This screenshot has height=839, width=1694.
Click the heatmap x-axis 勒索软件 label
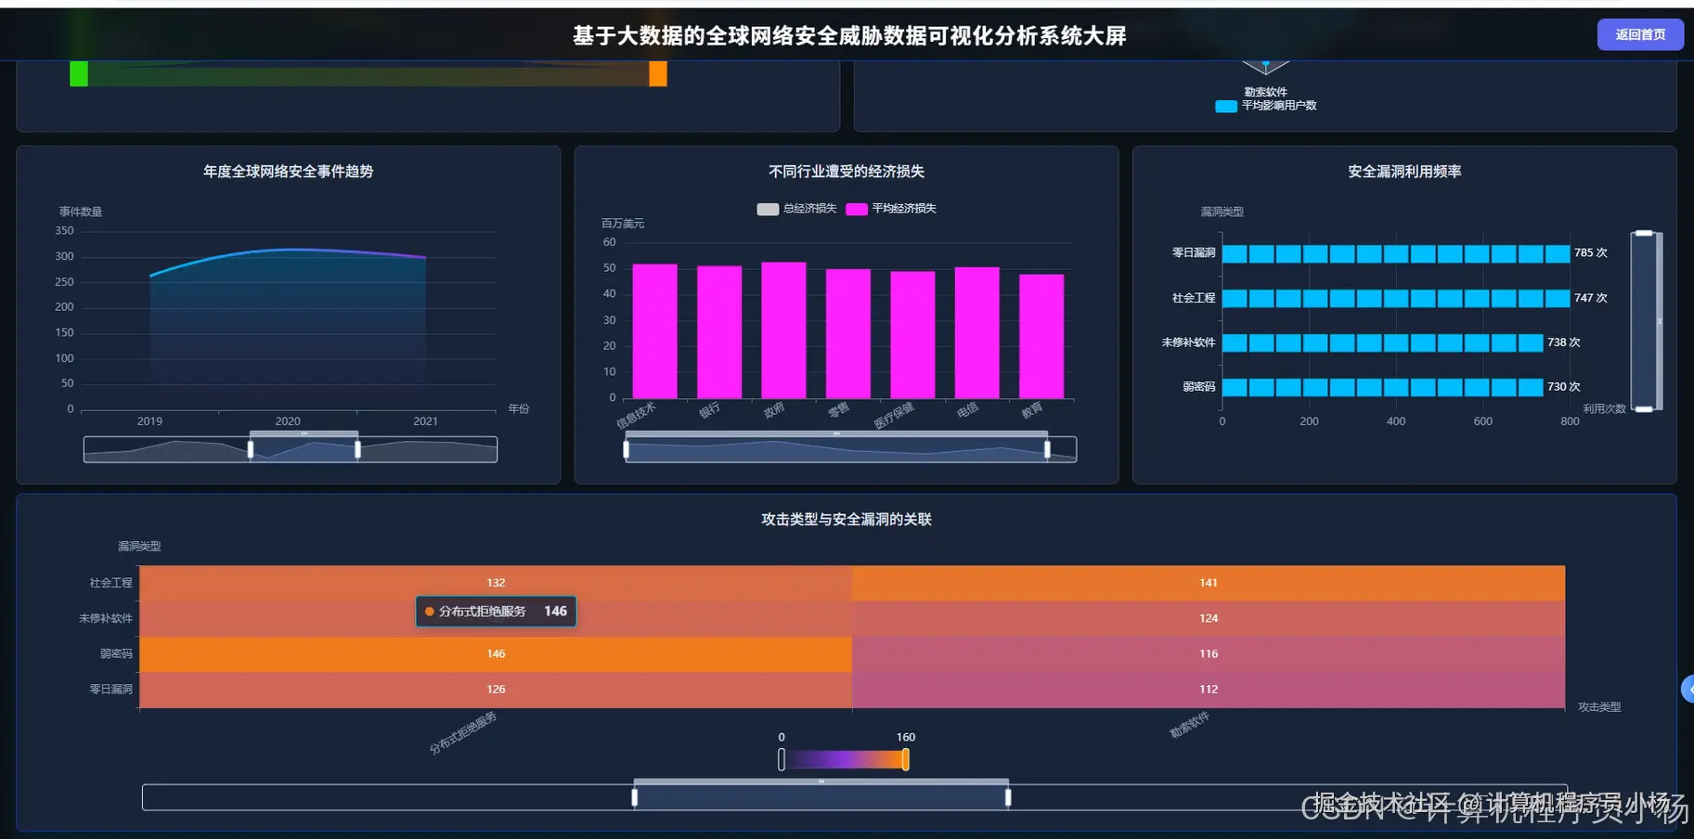coord(1189,726)
